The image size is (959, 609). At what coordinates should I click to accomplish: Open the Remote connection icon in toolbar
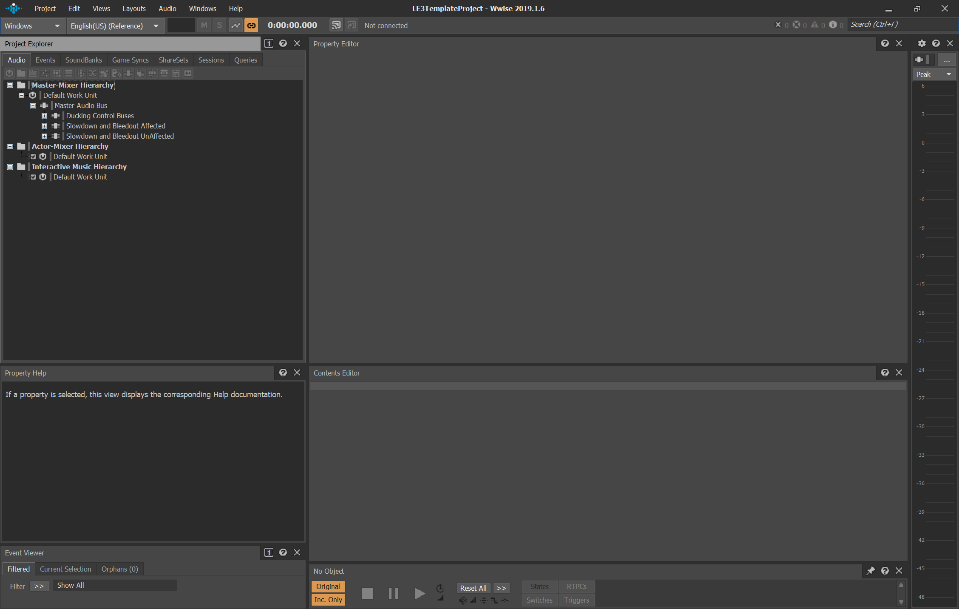(336, 26)
